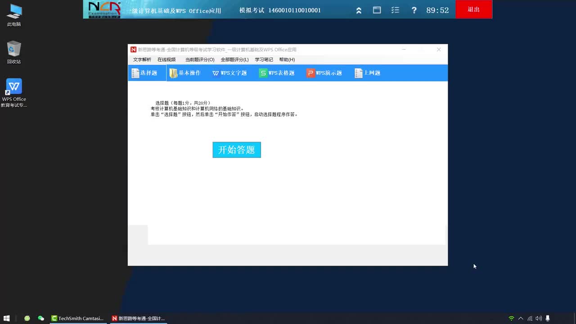Open the WPS表格题 tab

click(x=277, y=73)
